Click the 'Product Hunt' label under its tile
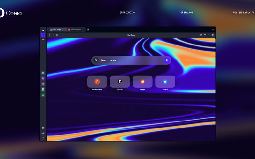Image resolution: width=255 pixels, height=159 pixels. coord(97,90)
